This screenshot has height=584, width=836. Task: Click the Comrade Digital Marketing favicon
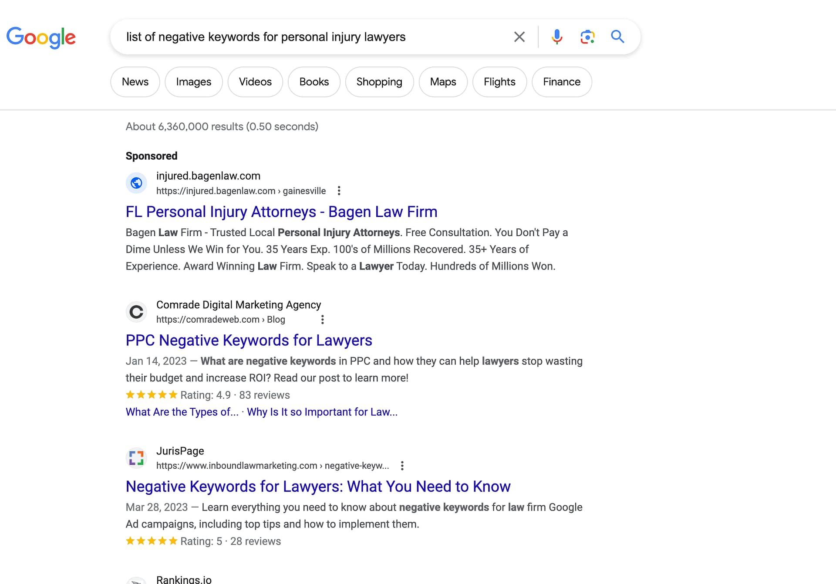(x=136, y=311)
